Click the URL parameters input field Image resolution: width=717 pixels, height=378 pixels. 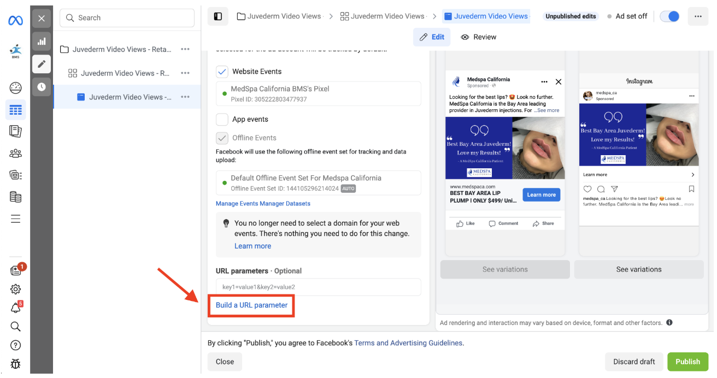coord(318,287)
